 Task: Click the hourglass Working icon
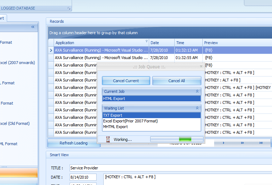(108, 139)
